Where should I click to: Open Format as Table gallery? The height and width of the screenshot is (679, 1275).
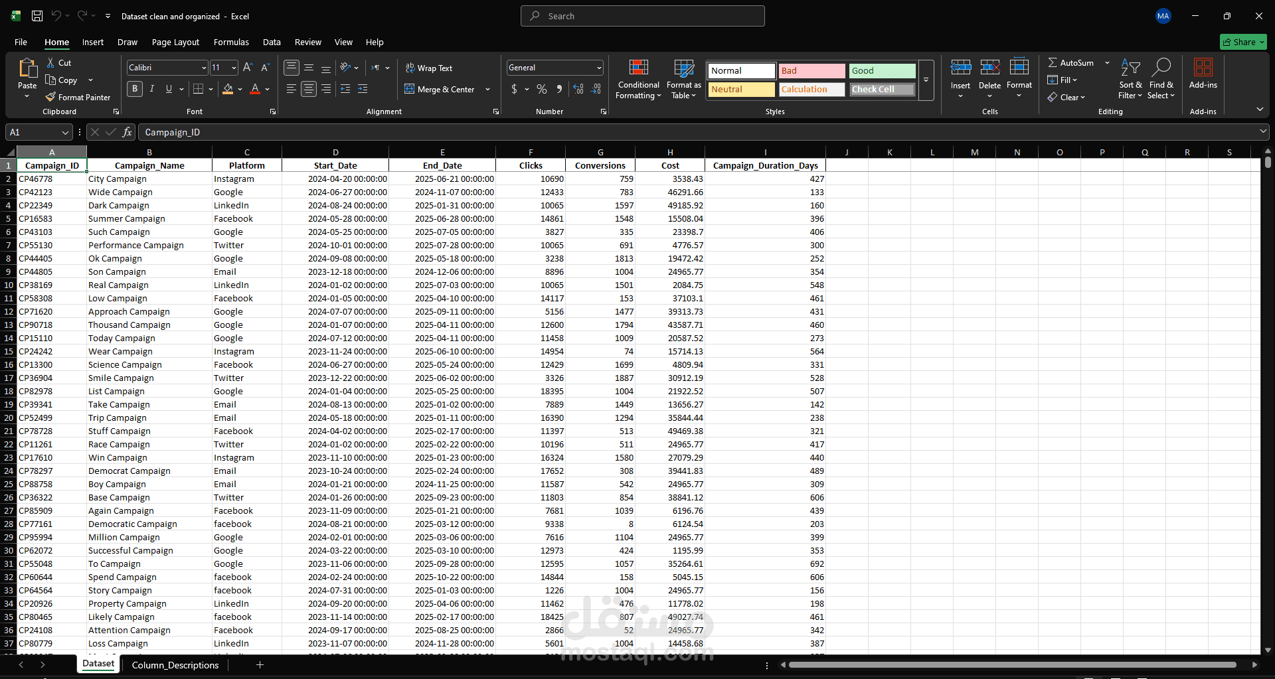point(683,80)
